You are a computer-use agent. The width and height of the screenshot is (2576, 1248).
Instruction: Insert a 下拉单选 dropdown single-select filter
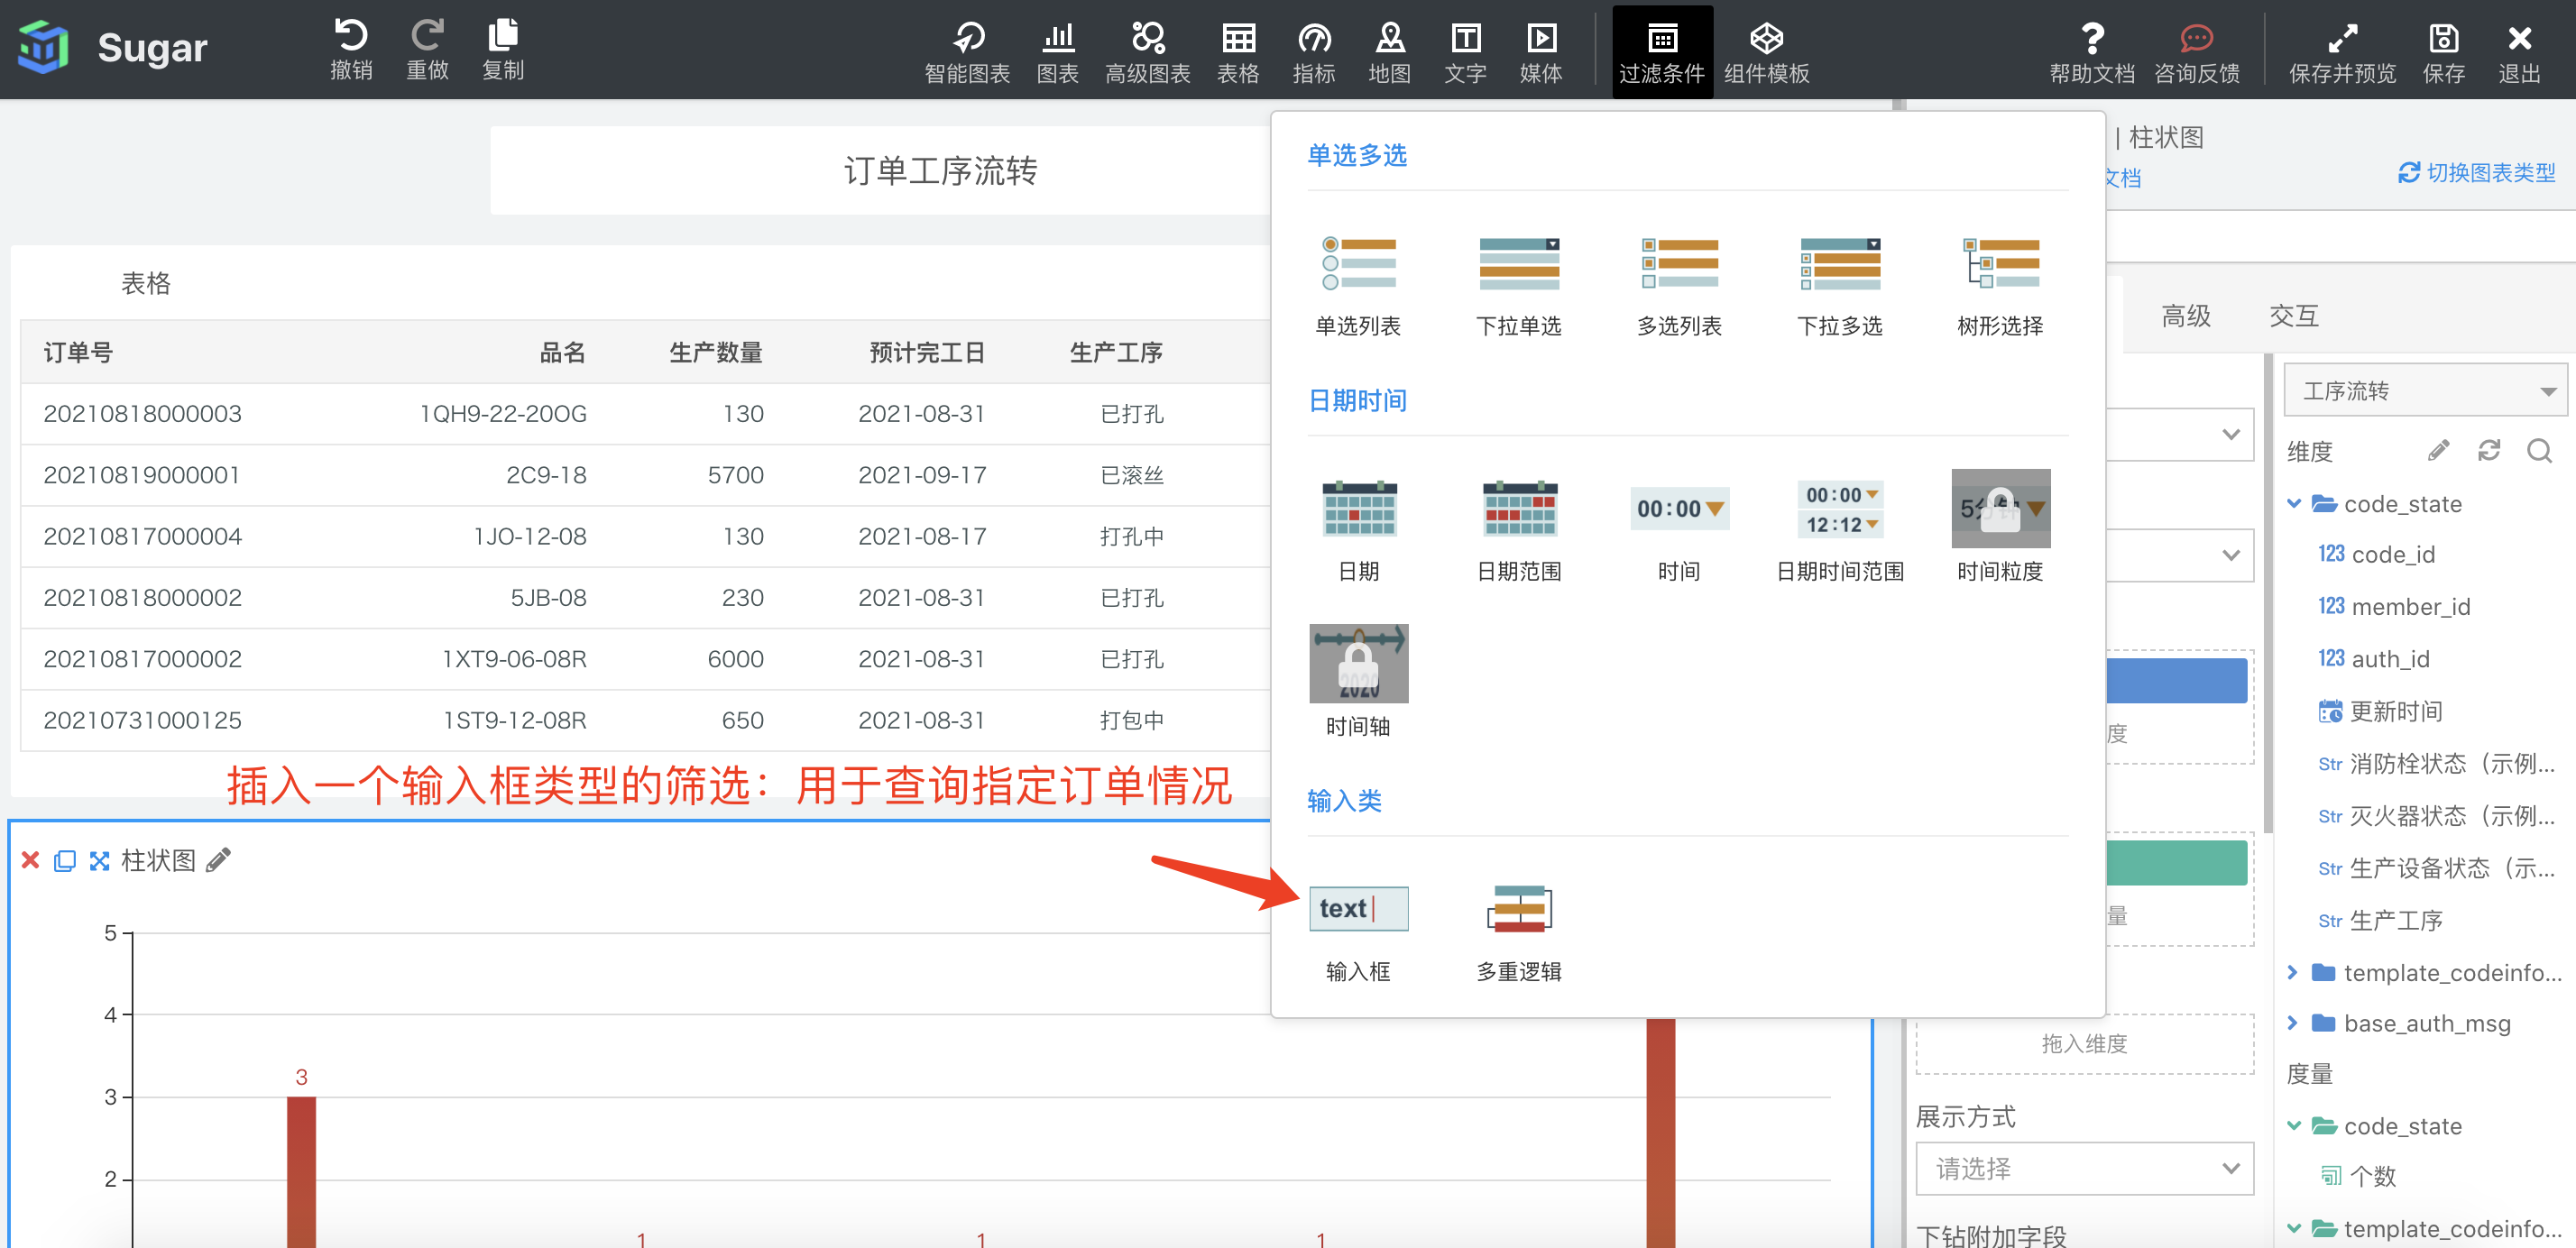[x=1519, y=287]
